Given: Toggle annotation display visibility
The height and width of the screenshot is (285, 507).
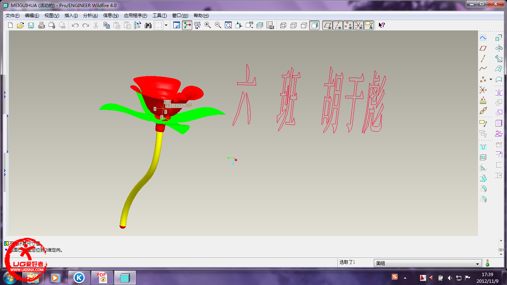Looking at the screenshot, I should [x=369, y=25].
